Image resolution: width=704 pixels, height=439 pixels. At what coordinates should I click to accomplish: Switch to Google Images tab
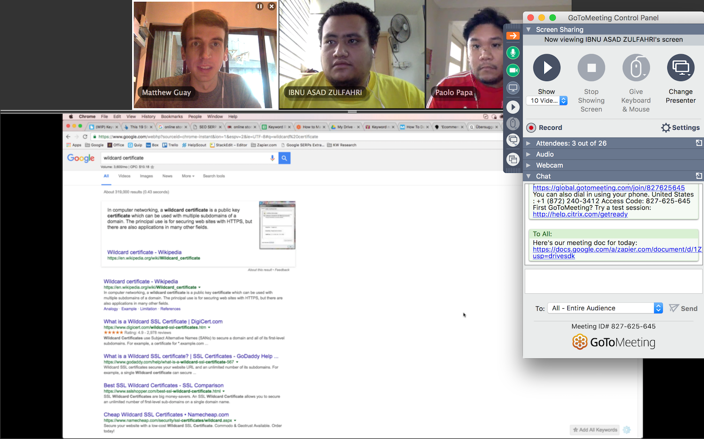pyautogui.click(x=146, y=176)
